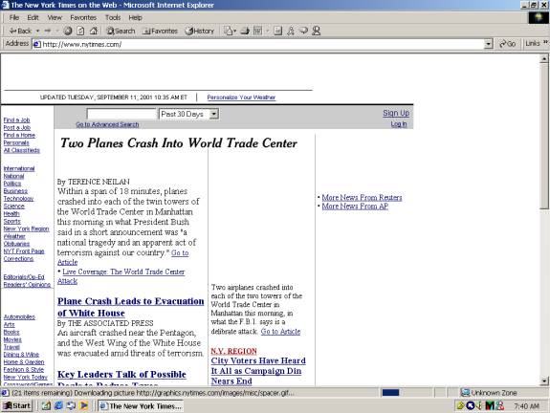Viewport: 550px width, 413px height.
Task: Open the Mail icon dropdown arrow
Action: (x=235, y=31)
